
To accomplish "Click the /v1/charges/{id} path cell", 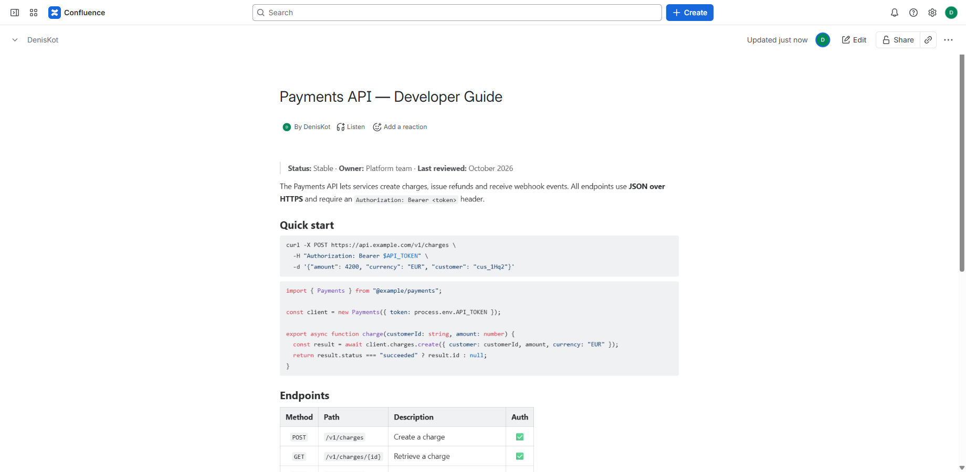I will (x=353, y=456).
